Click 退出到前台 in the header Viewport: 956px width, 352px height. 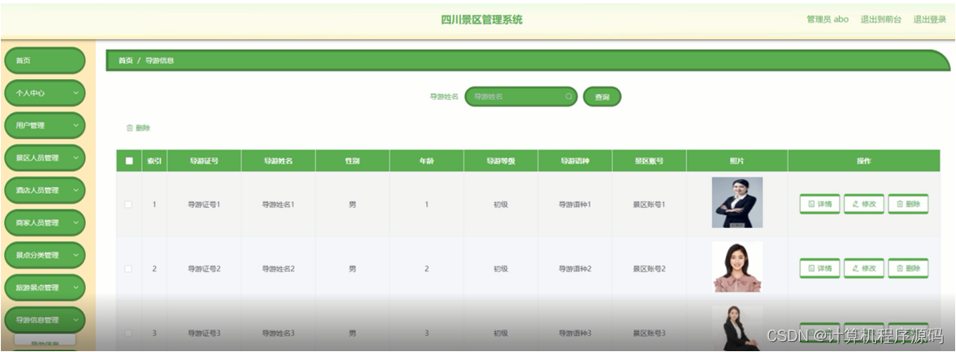click(881, 19)
